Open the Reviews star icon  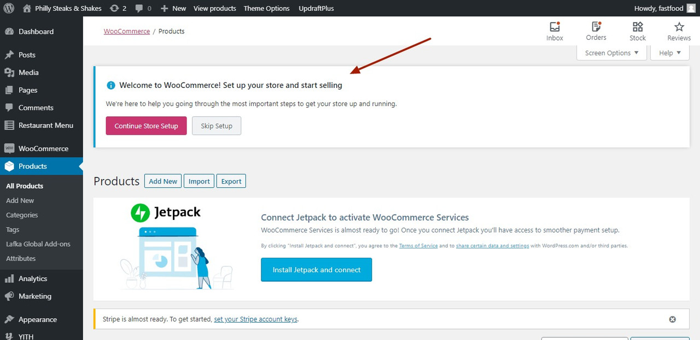pyautogui.click(x=679, y=27)
